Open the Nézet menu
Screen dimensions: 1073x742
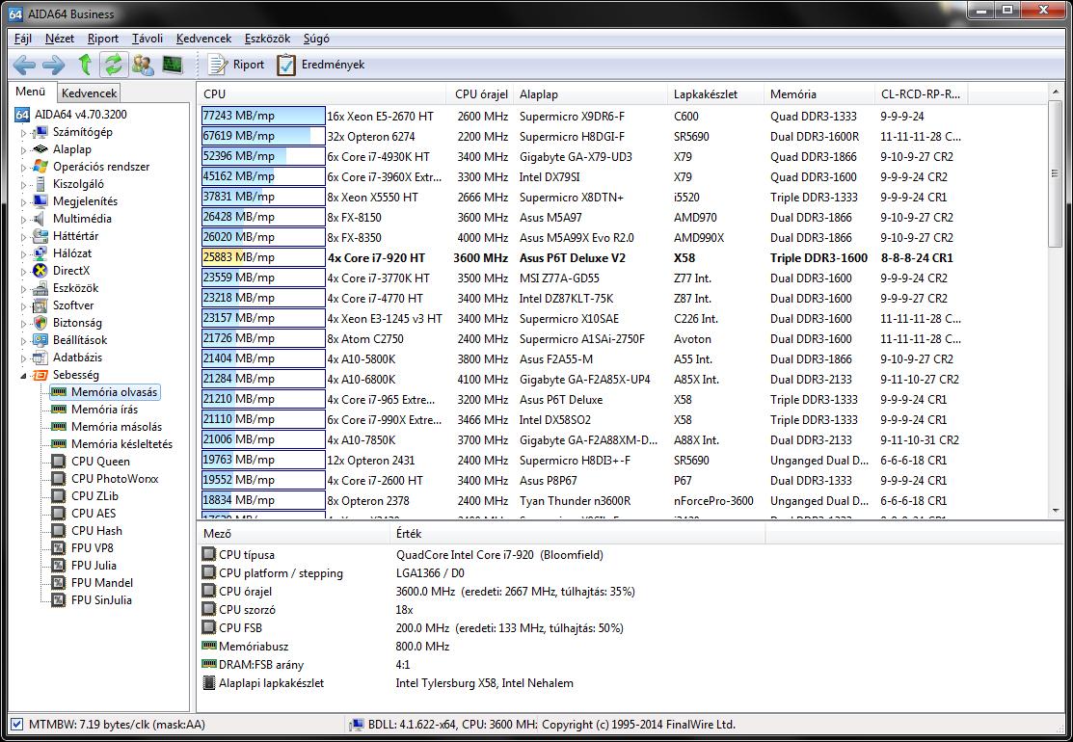click(60, 39)
